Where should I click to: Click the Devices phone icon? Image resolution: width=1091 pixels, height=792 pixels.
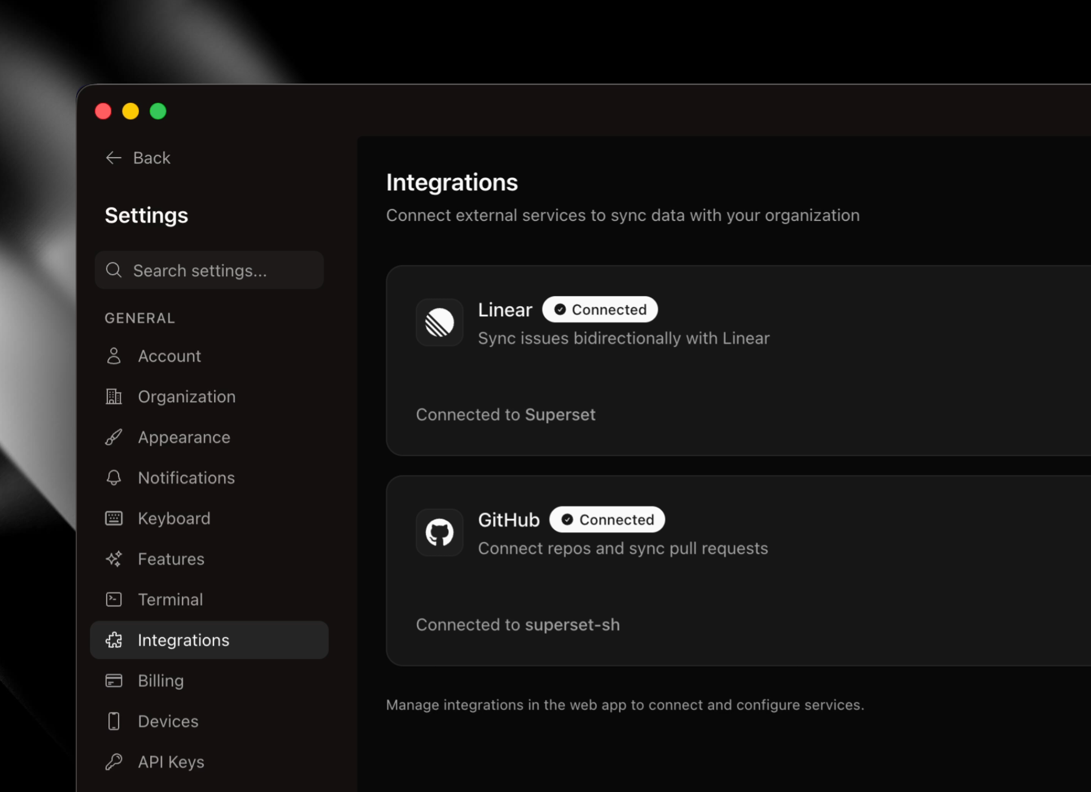coord(114,721)
